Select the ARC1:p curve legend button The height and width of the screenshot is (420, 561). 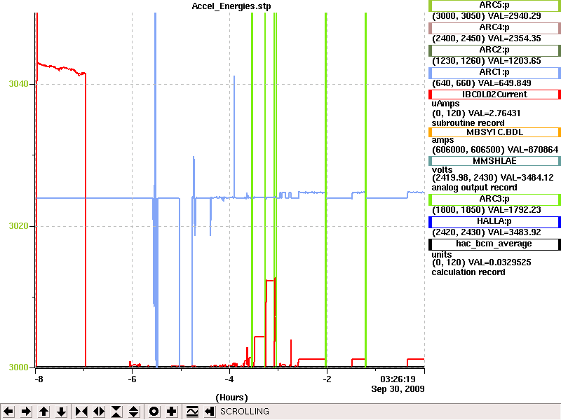(494, 73)
